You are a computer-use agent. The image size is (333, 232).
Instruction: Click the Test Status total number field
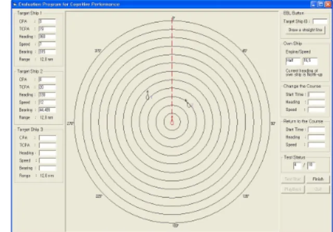click(311, 165)
